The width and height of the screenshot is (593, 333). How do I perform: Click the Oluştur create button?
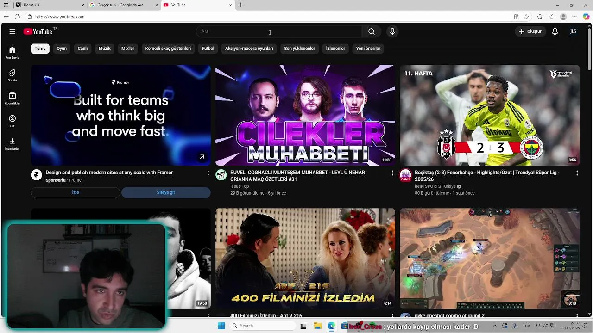[530, 31]
